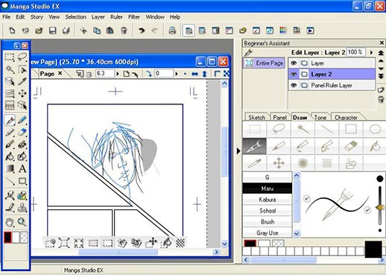The height and width of the screenshot is (275, 386).
Task: Close the Page tab with its X
Action: pos(60,73)
